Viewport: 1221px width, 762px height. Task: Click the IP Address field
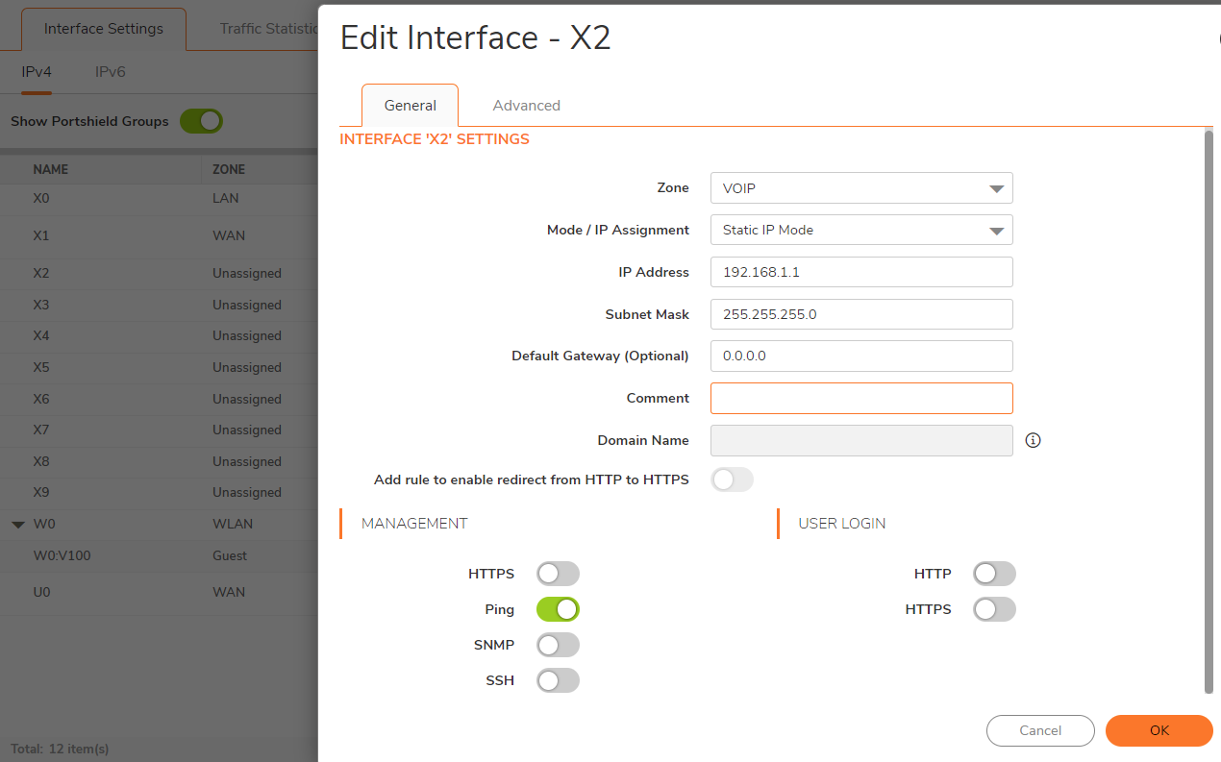(x=861, y=272)
